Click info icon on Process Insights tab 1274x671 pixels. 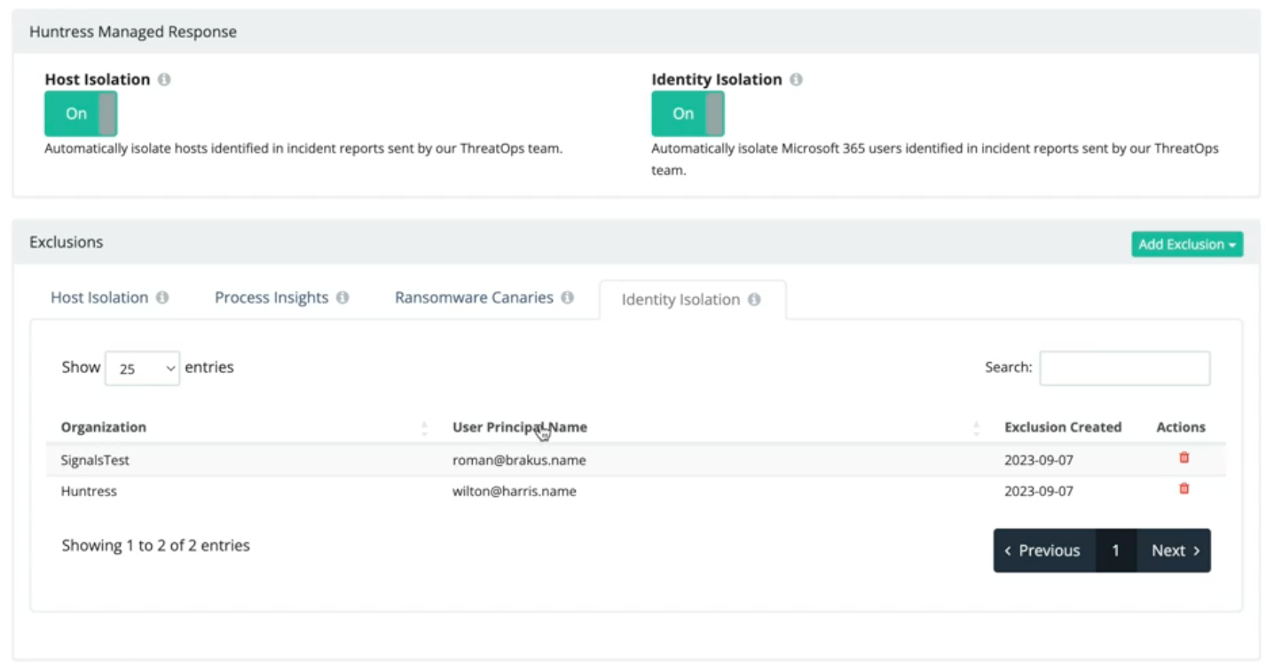[x=342, y=298]
